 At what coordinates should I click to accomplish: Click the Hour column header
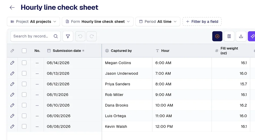pos(182,51)
